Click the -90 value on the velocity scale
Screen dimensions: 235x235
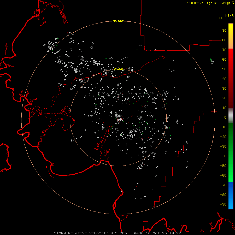point(223,204)
